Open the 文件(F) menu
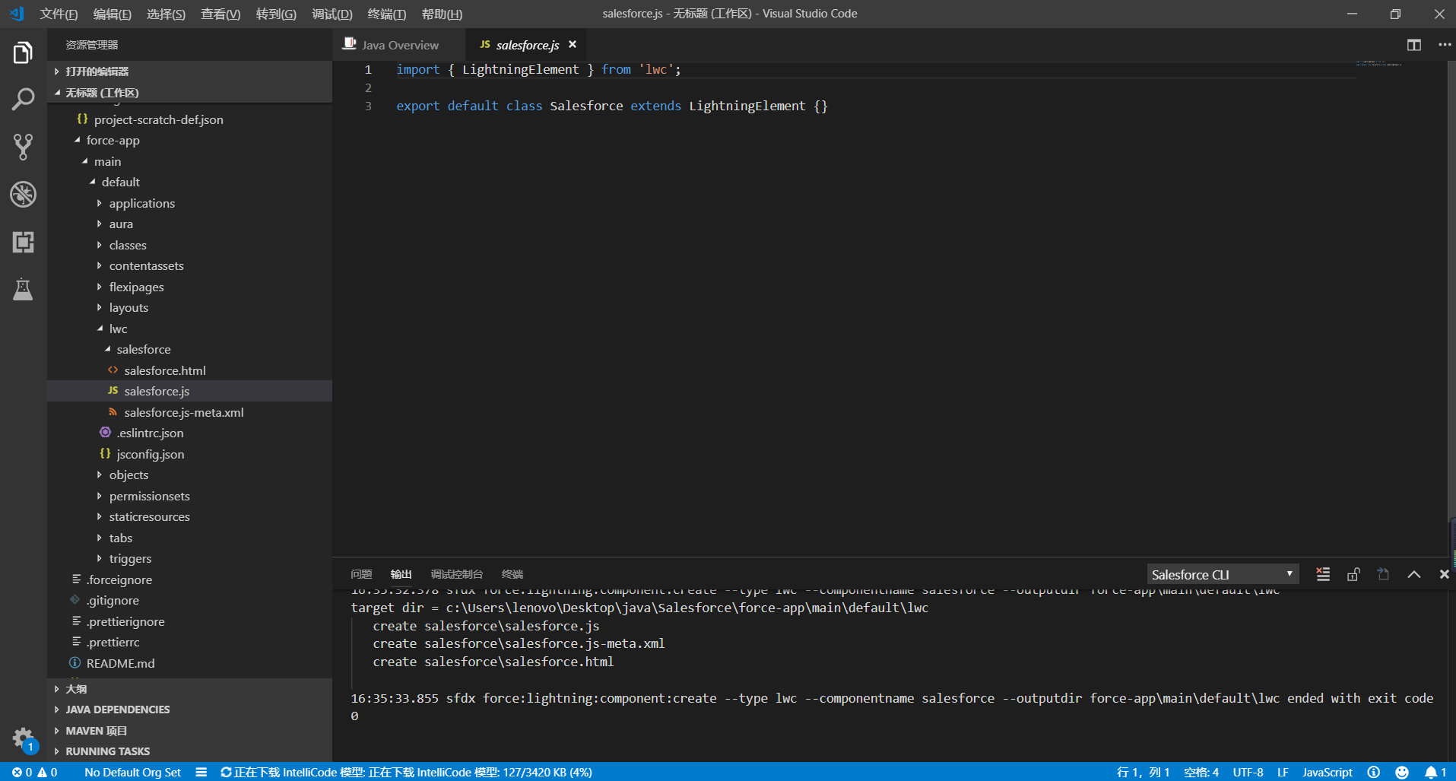The height and width of the screenshot is (781, 1456). pyautogui.click(x=59, y=14)
